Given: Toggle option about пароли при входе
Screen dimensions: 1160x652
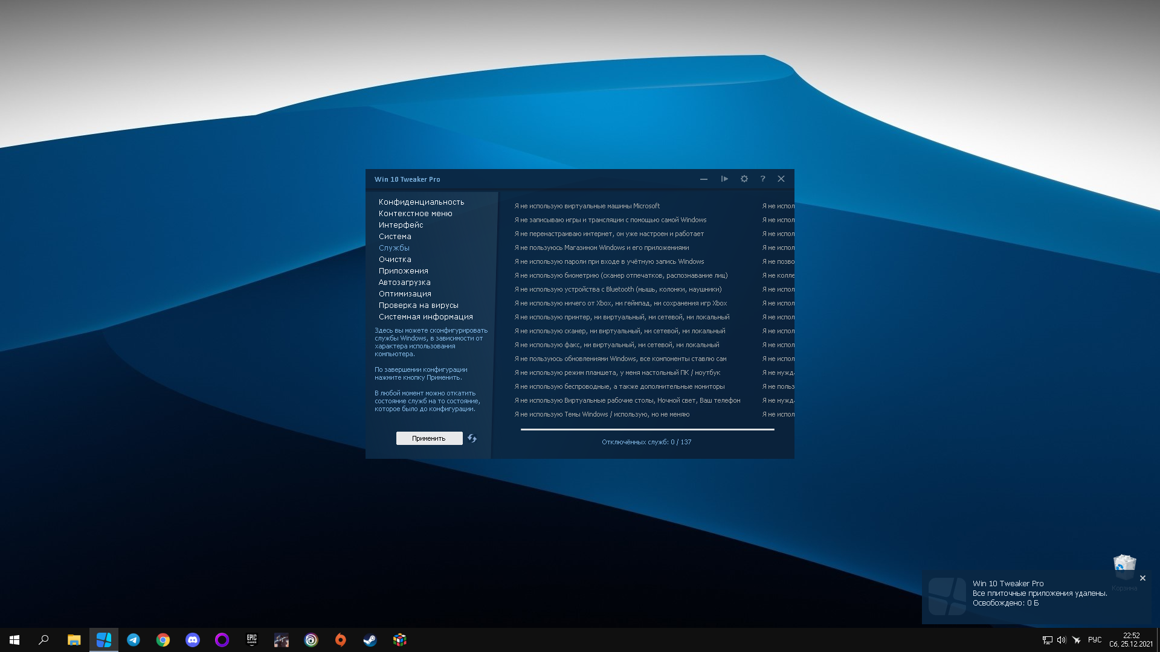Looking at the screenshot, I should pos(609,261).
